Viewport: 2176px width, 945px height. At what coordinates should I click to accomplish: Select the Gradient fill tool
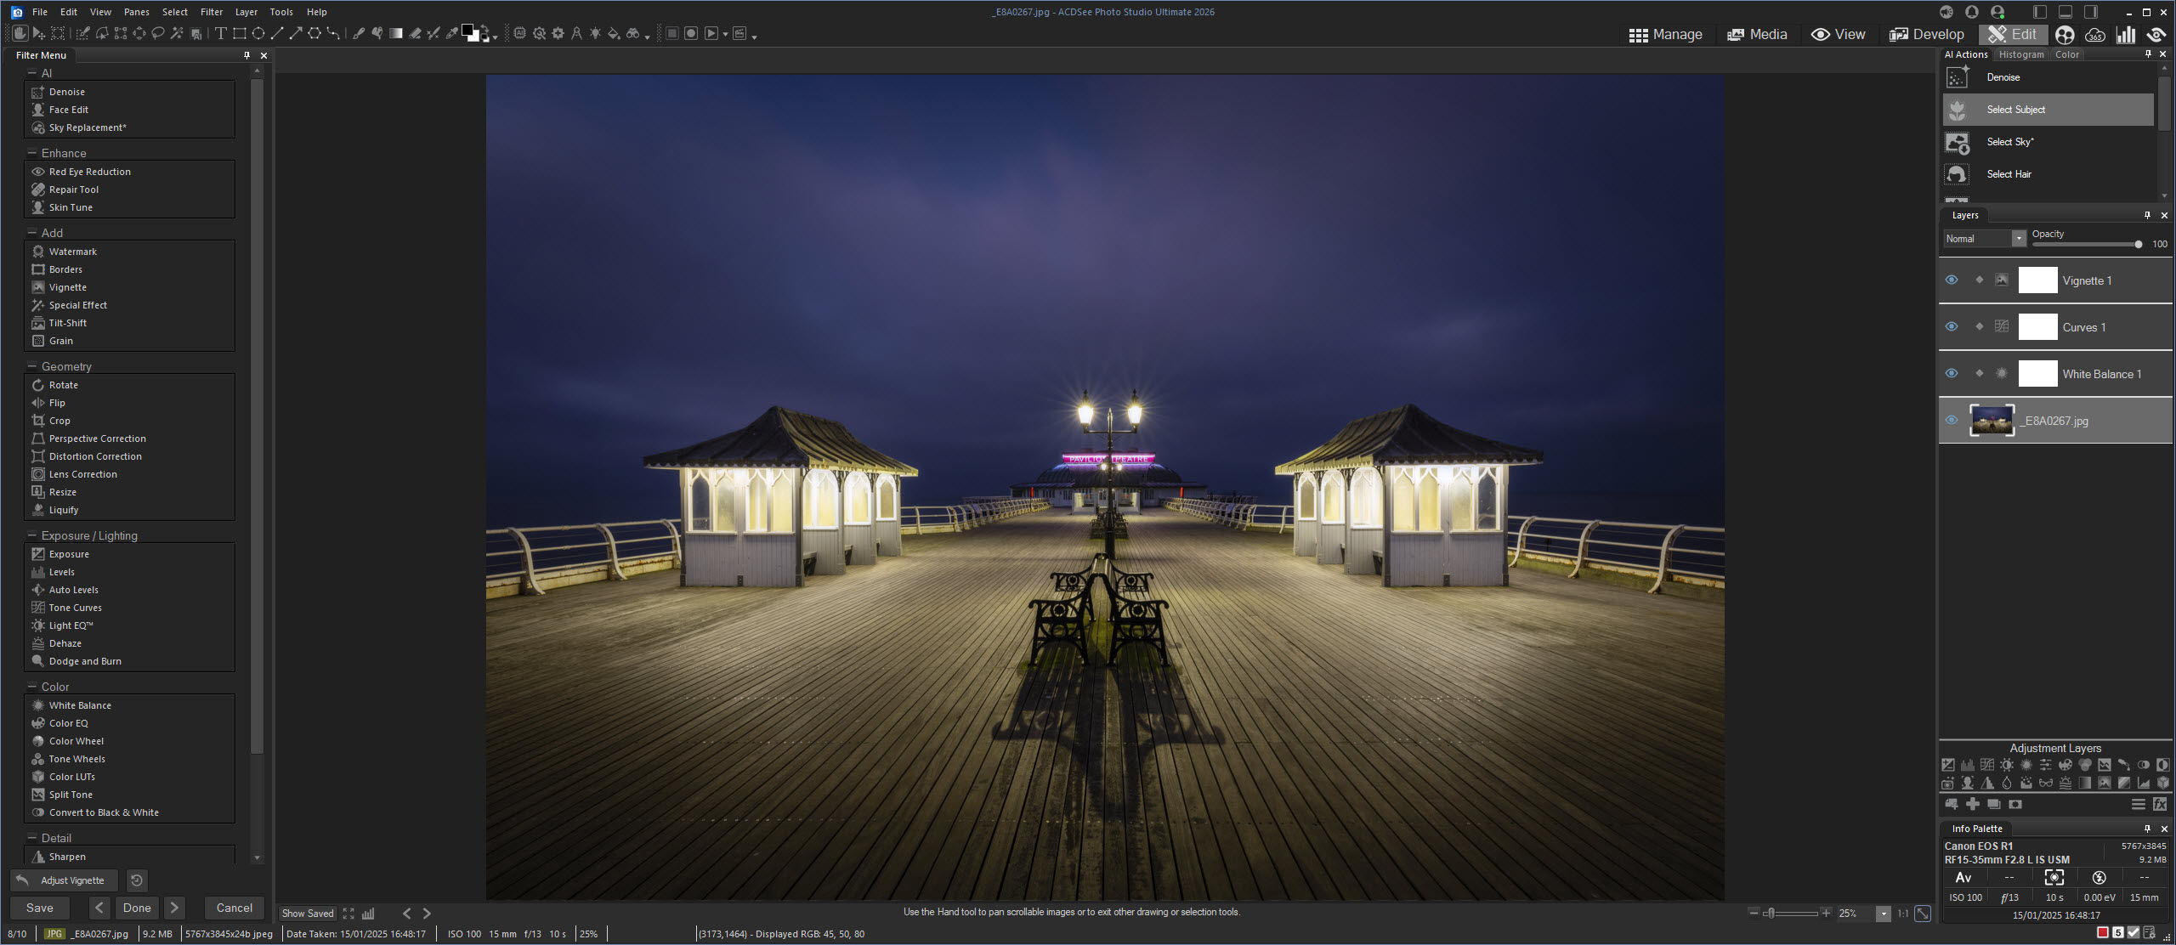pos(395,34)
